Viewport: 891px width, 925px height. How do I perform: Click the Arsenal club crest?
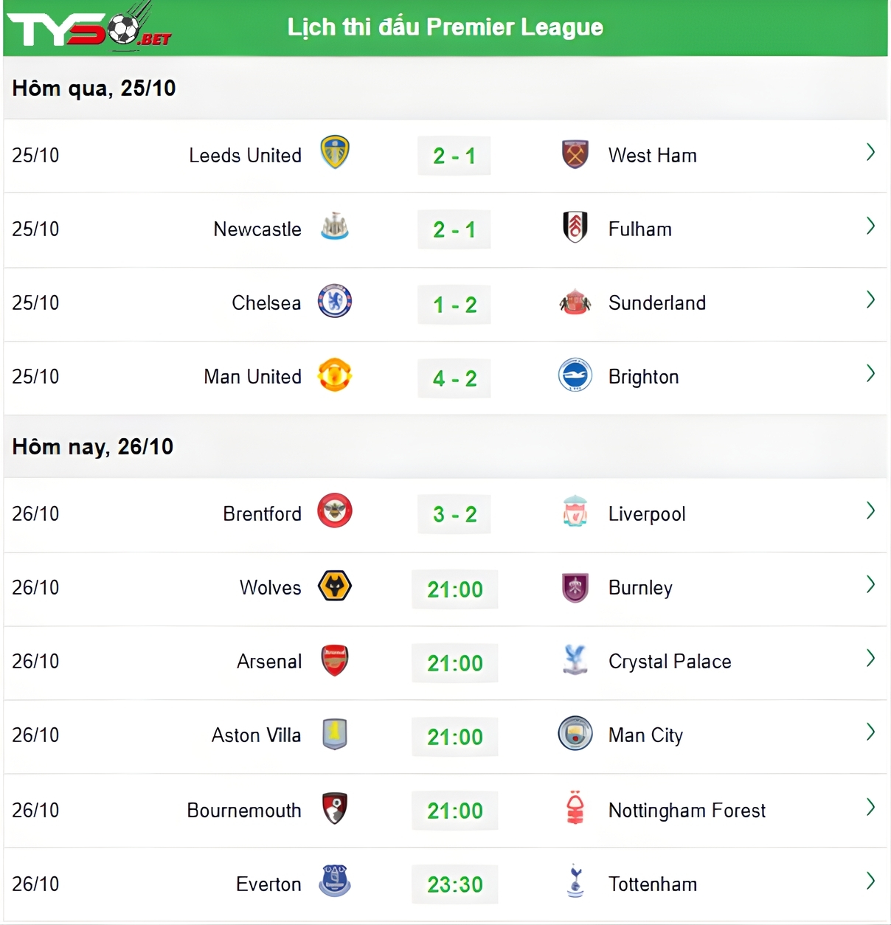pos(335,660)
